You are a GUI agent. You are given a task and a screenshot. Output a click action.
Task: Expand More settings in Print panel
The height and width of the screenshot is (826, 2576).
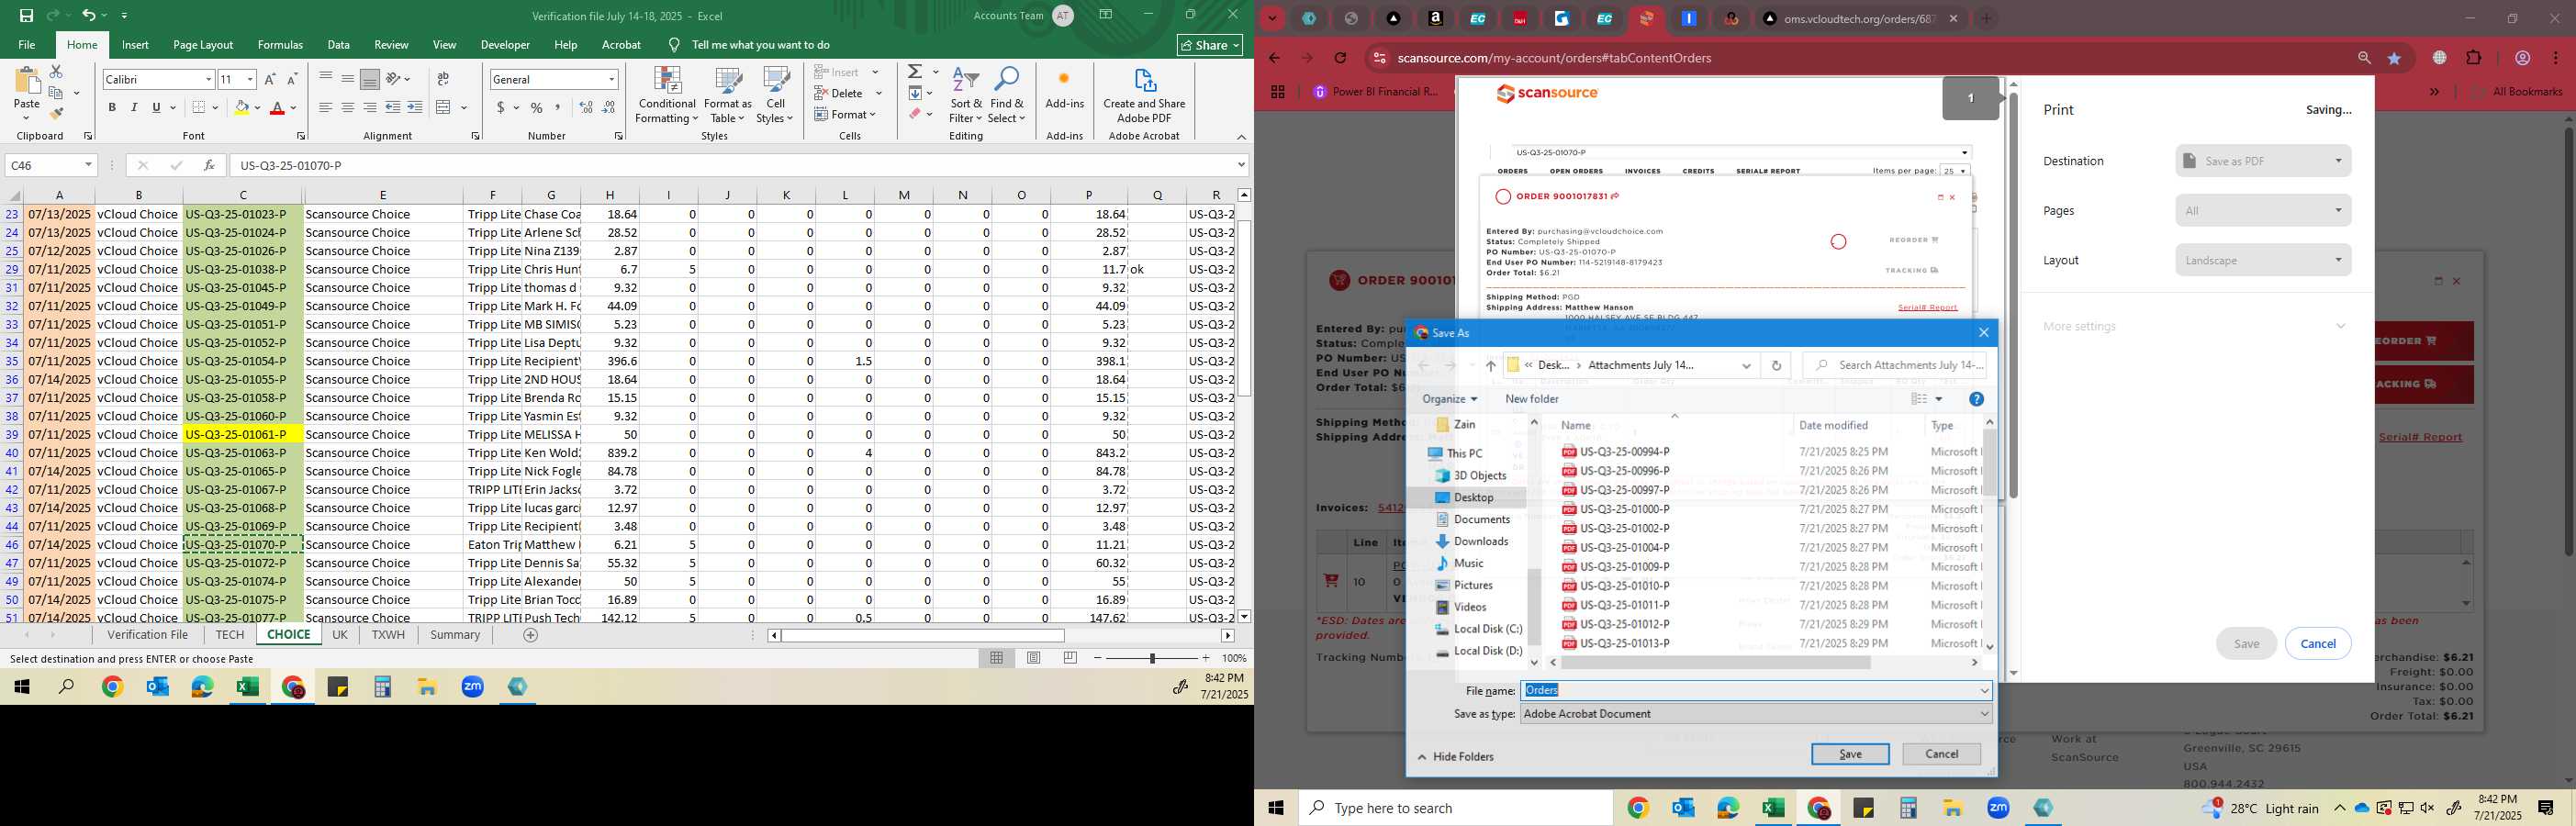(2194, 326)
